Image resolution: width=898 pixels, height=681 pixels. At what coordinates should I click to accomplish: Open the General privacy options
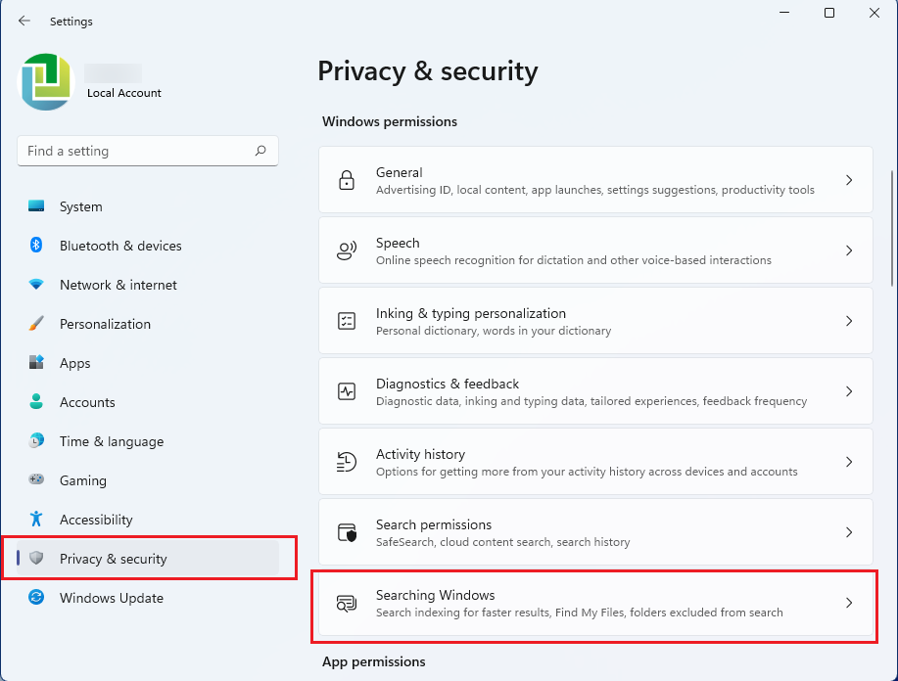[595, 180]
